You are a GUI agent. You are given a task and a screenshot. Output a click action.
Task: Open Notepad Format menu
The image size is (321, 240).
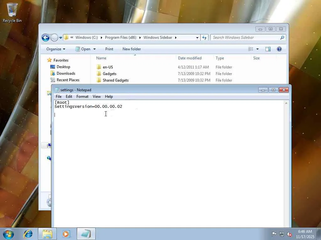click(82, 97)
